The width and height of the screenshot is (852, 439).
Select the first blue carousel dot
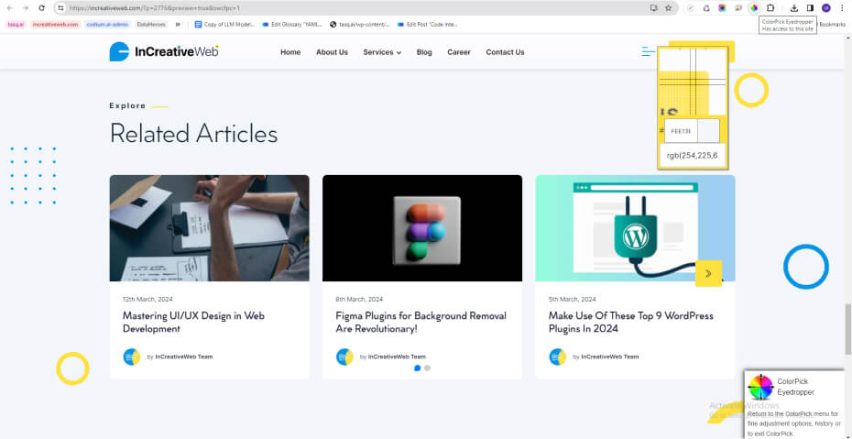pyautogui.click(x=418, y=368)
